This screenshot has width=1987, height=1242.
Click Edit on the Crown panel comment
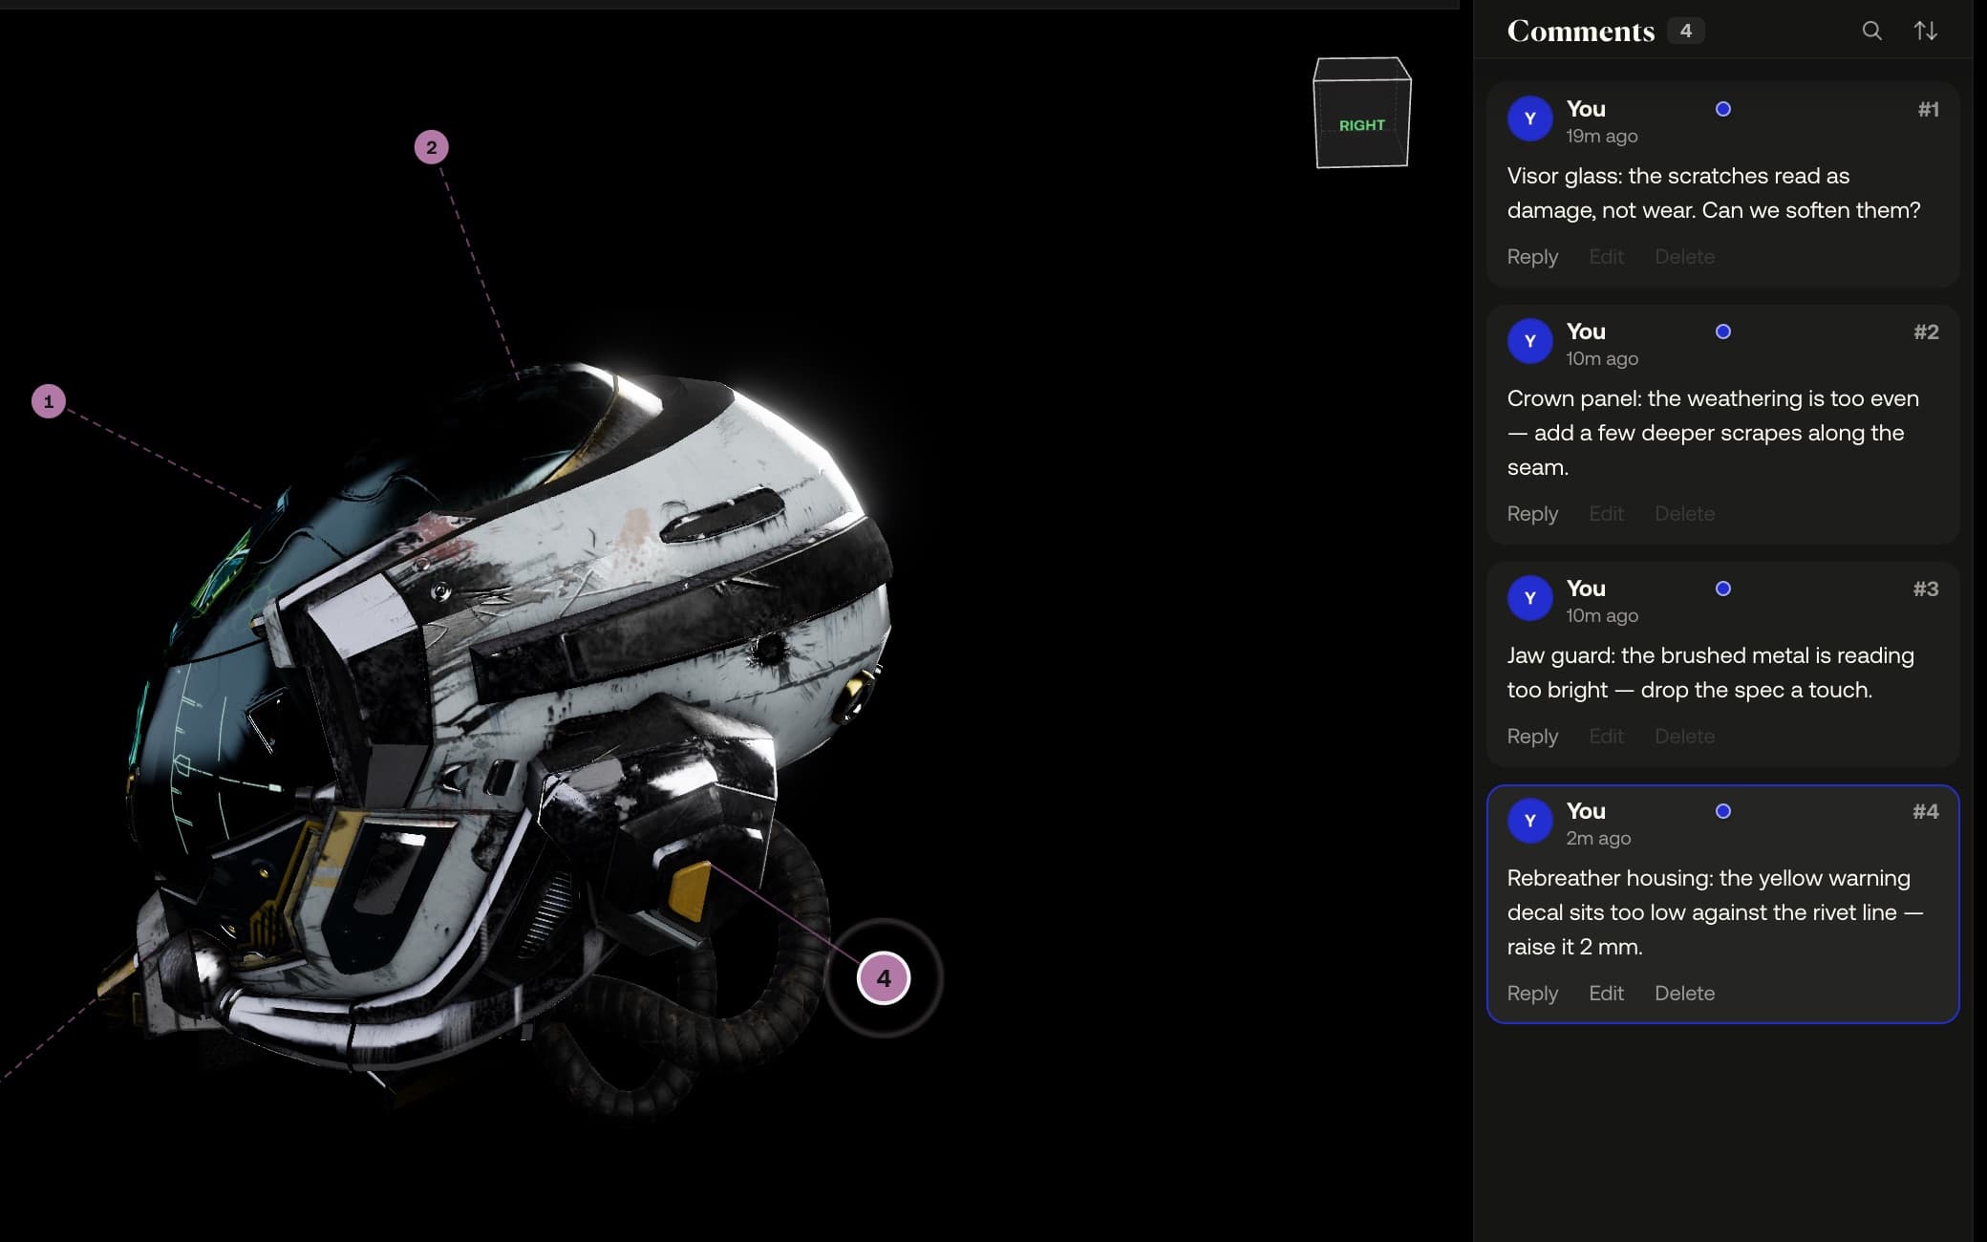pyautogui.click(x=1606, y=514)
